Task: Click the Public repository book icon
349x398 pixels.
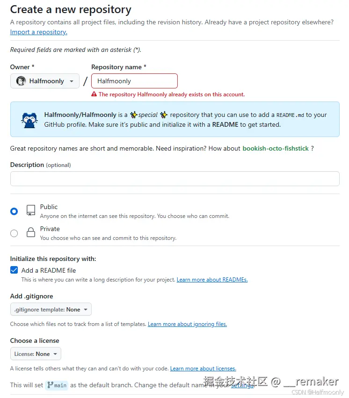Action: click(31, 210)
